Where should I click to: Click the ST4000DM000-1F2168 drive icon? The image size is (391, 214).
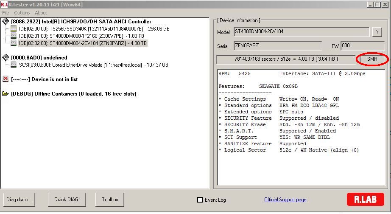click(14, 36)
